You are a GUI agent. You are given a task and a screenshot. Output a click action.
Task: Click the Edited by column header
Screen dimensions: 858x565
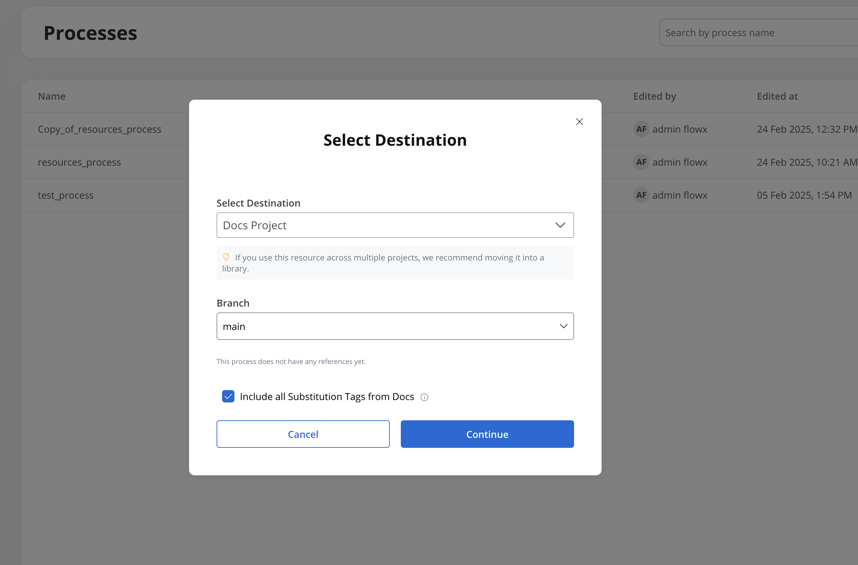tap(655, 96)
